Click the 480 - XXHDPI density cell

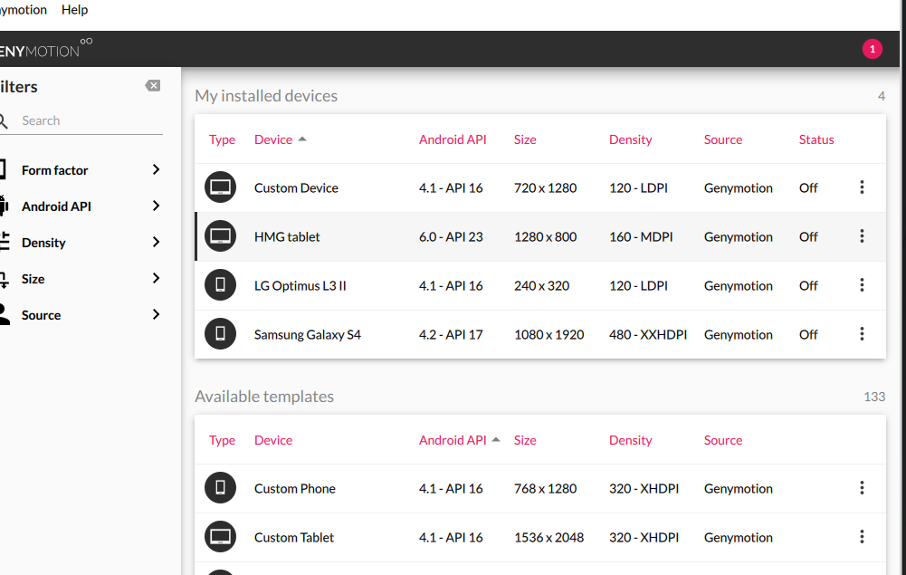pyautogui.click(x=648, y=335)
